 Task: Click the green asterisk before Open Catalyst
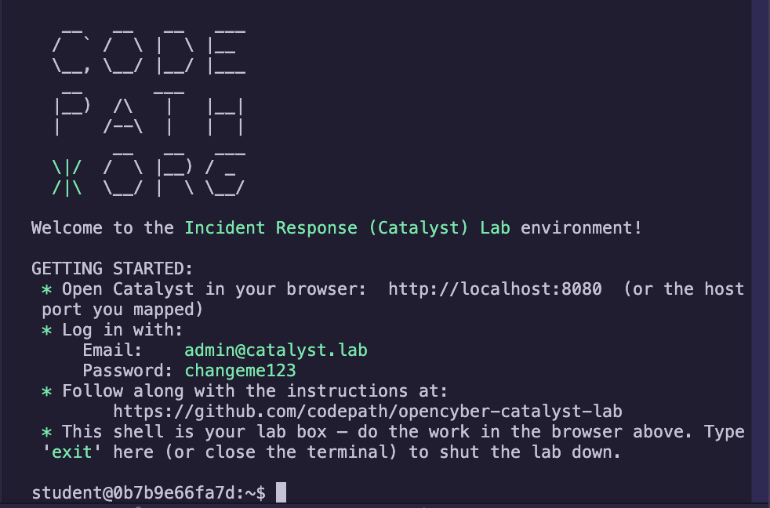click(46, 289)
